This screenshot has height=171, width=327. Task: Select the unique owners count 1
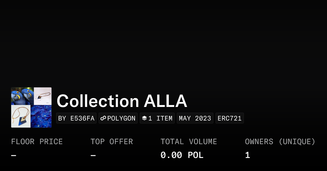247,155
